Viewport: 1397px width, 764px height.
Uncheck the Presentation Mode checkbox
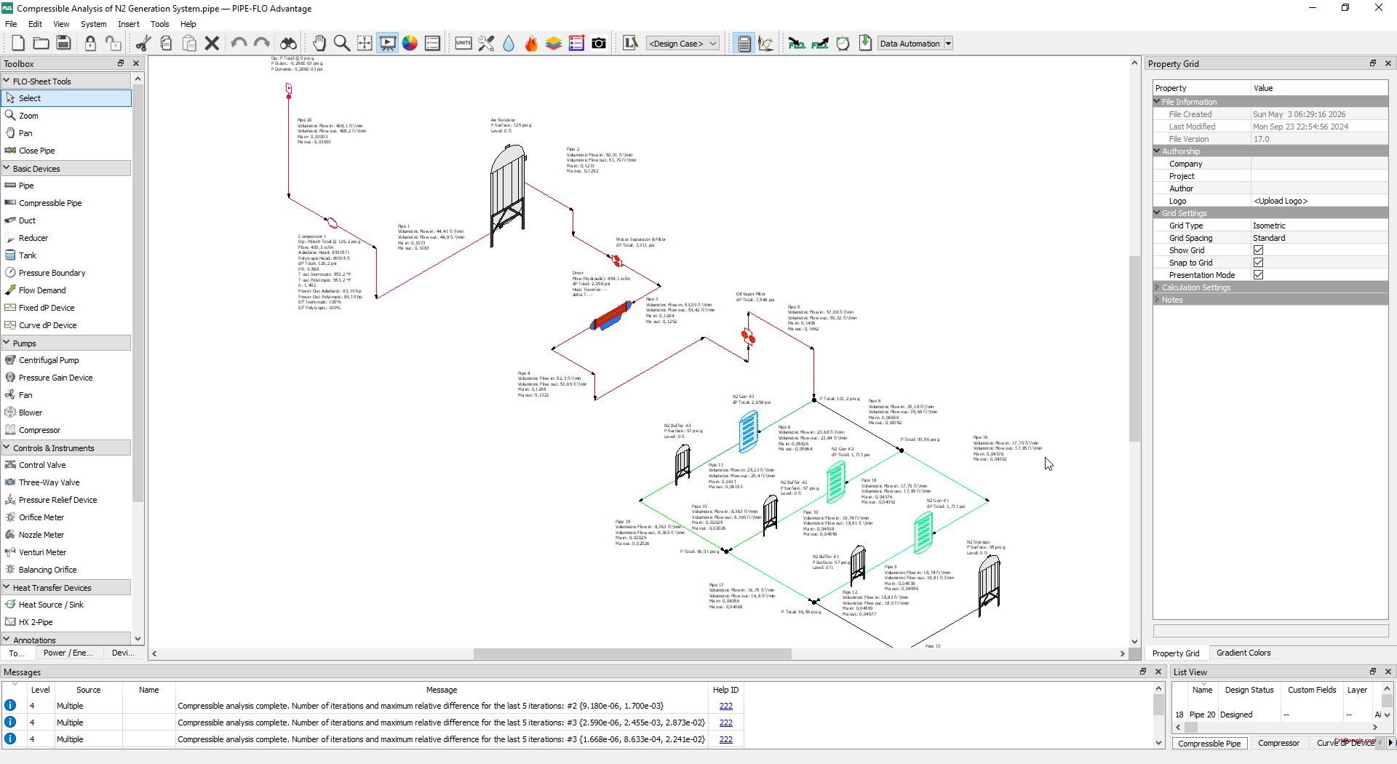[1258, 275]
